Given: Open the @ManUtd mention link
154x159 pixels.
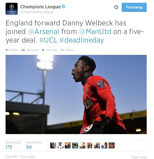Looking at the screenshot, I should [x=95, y=31].
